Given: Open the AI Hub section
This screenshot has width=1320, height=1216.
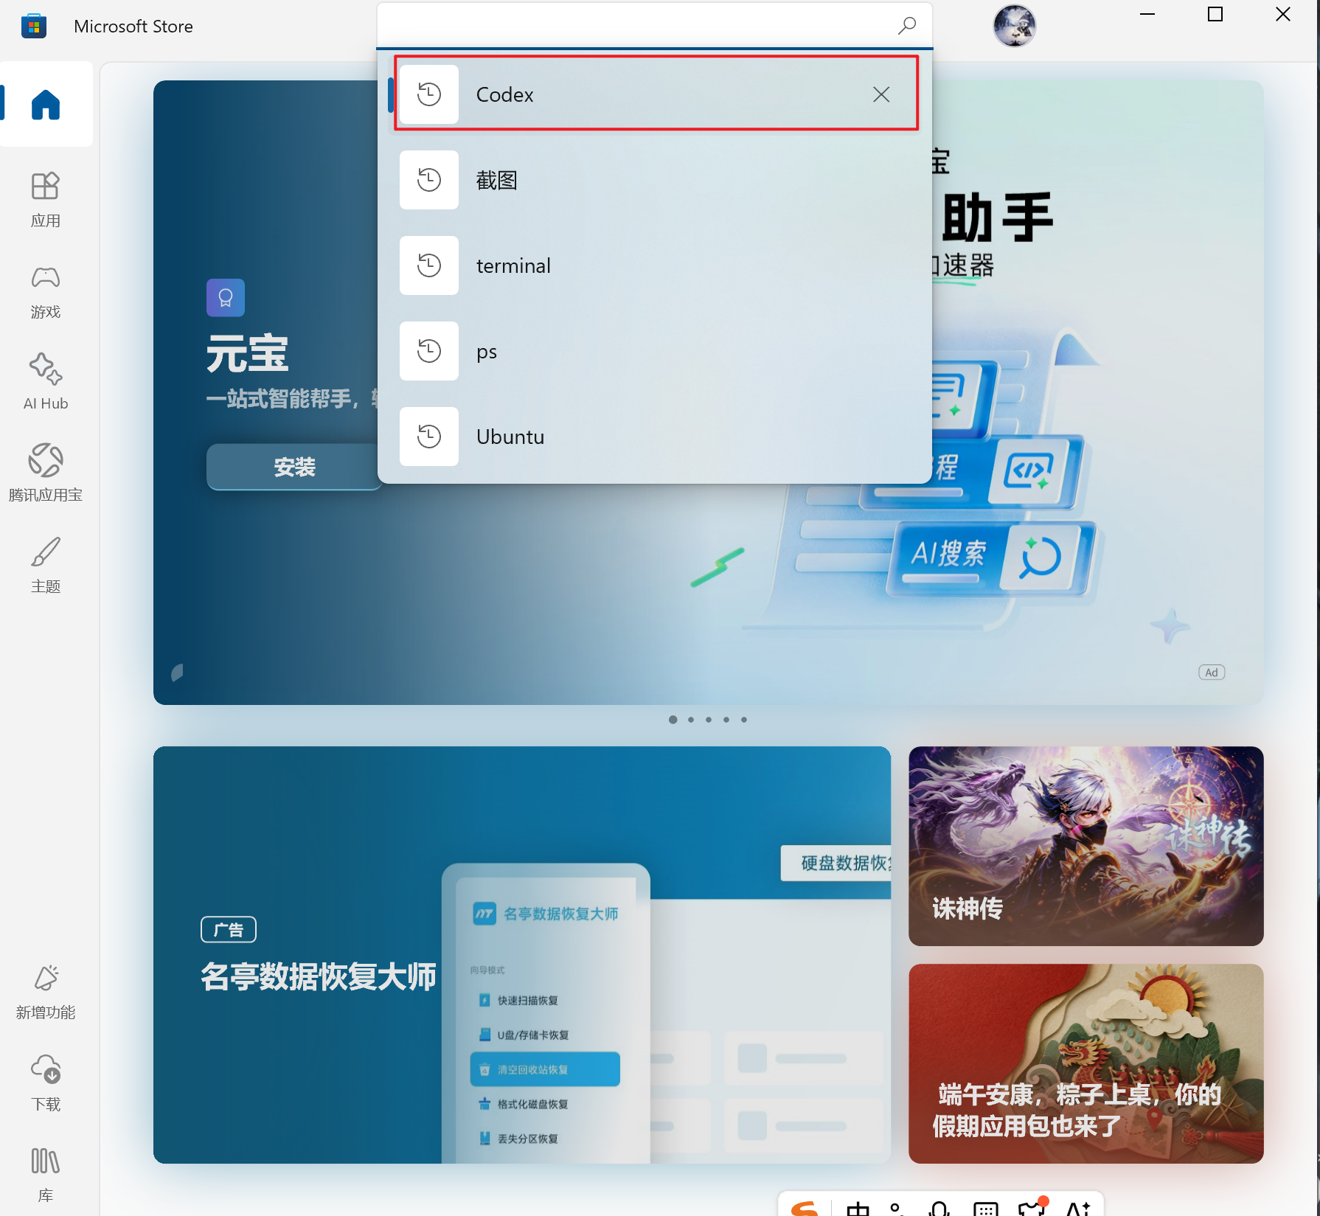Looking at the screenshot, I should (46, 382).
